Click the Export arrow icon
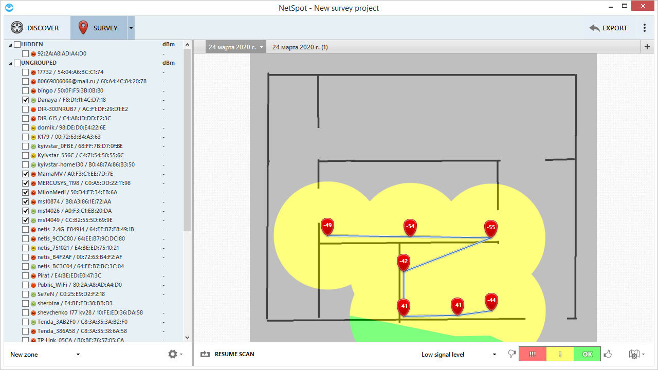Screen dimensions: 658x370 [595, 28]
